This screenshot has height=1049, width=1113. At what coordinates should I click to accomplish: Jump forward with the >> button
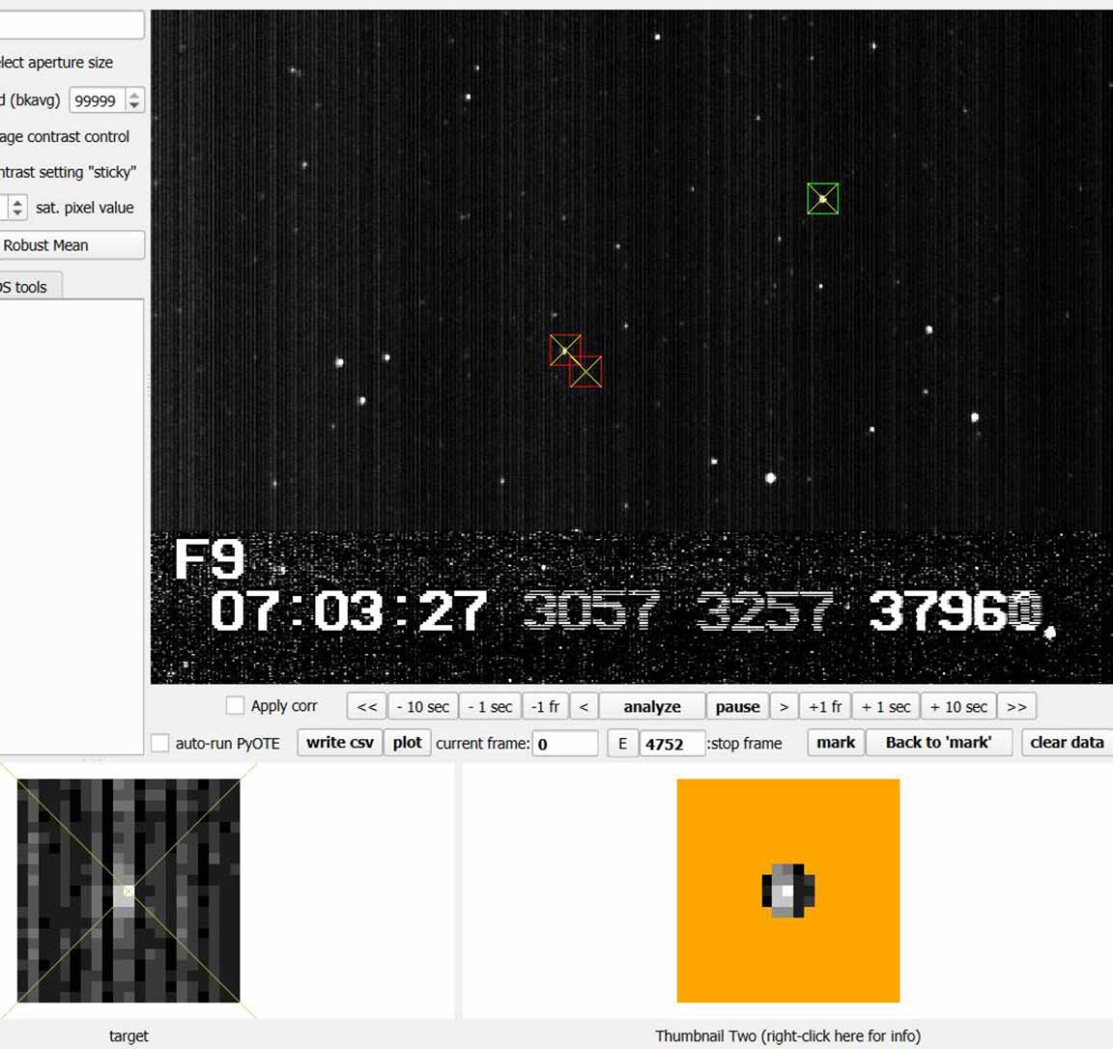click(x=1016, y=707)
